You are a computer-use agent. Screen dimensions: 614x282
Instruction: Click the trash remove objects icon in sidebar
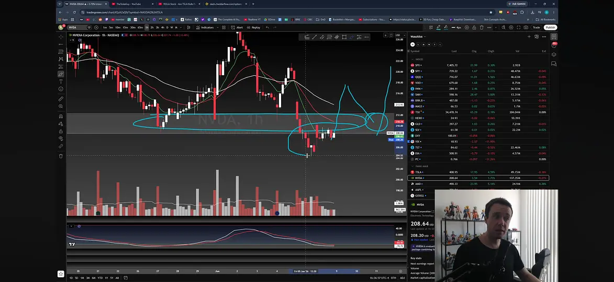(x=61, y=156)
